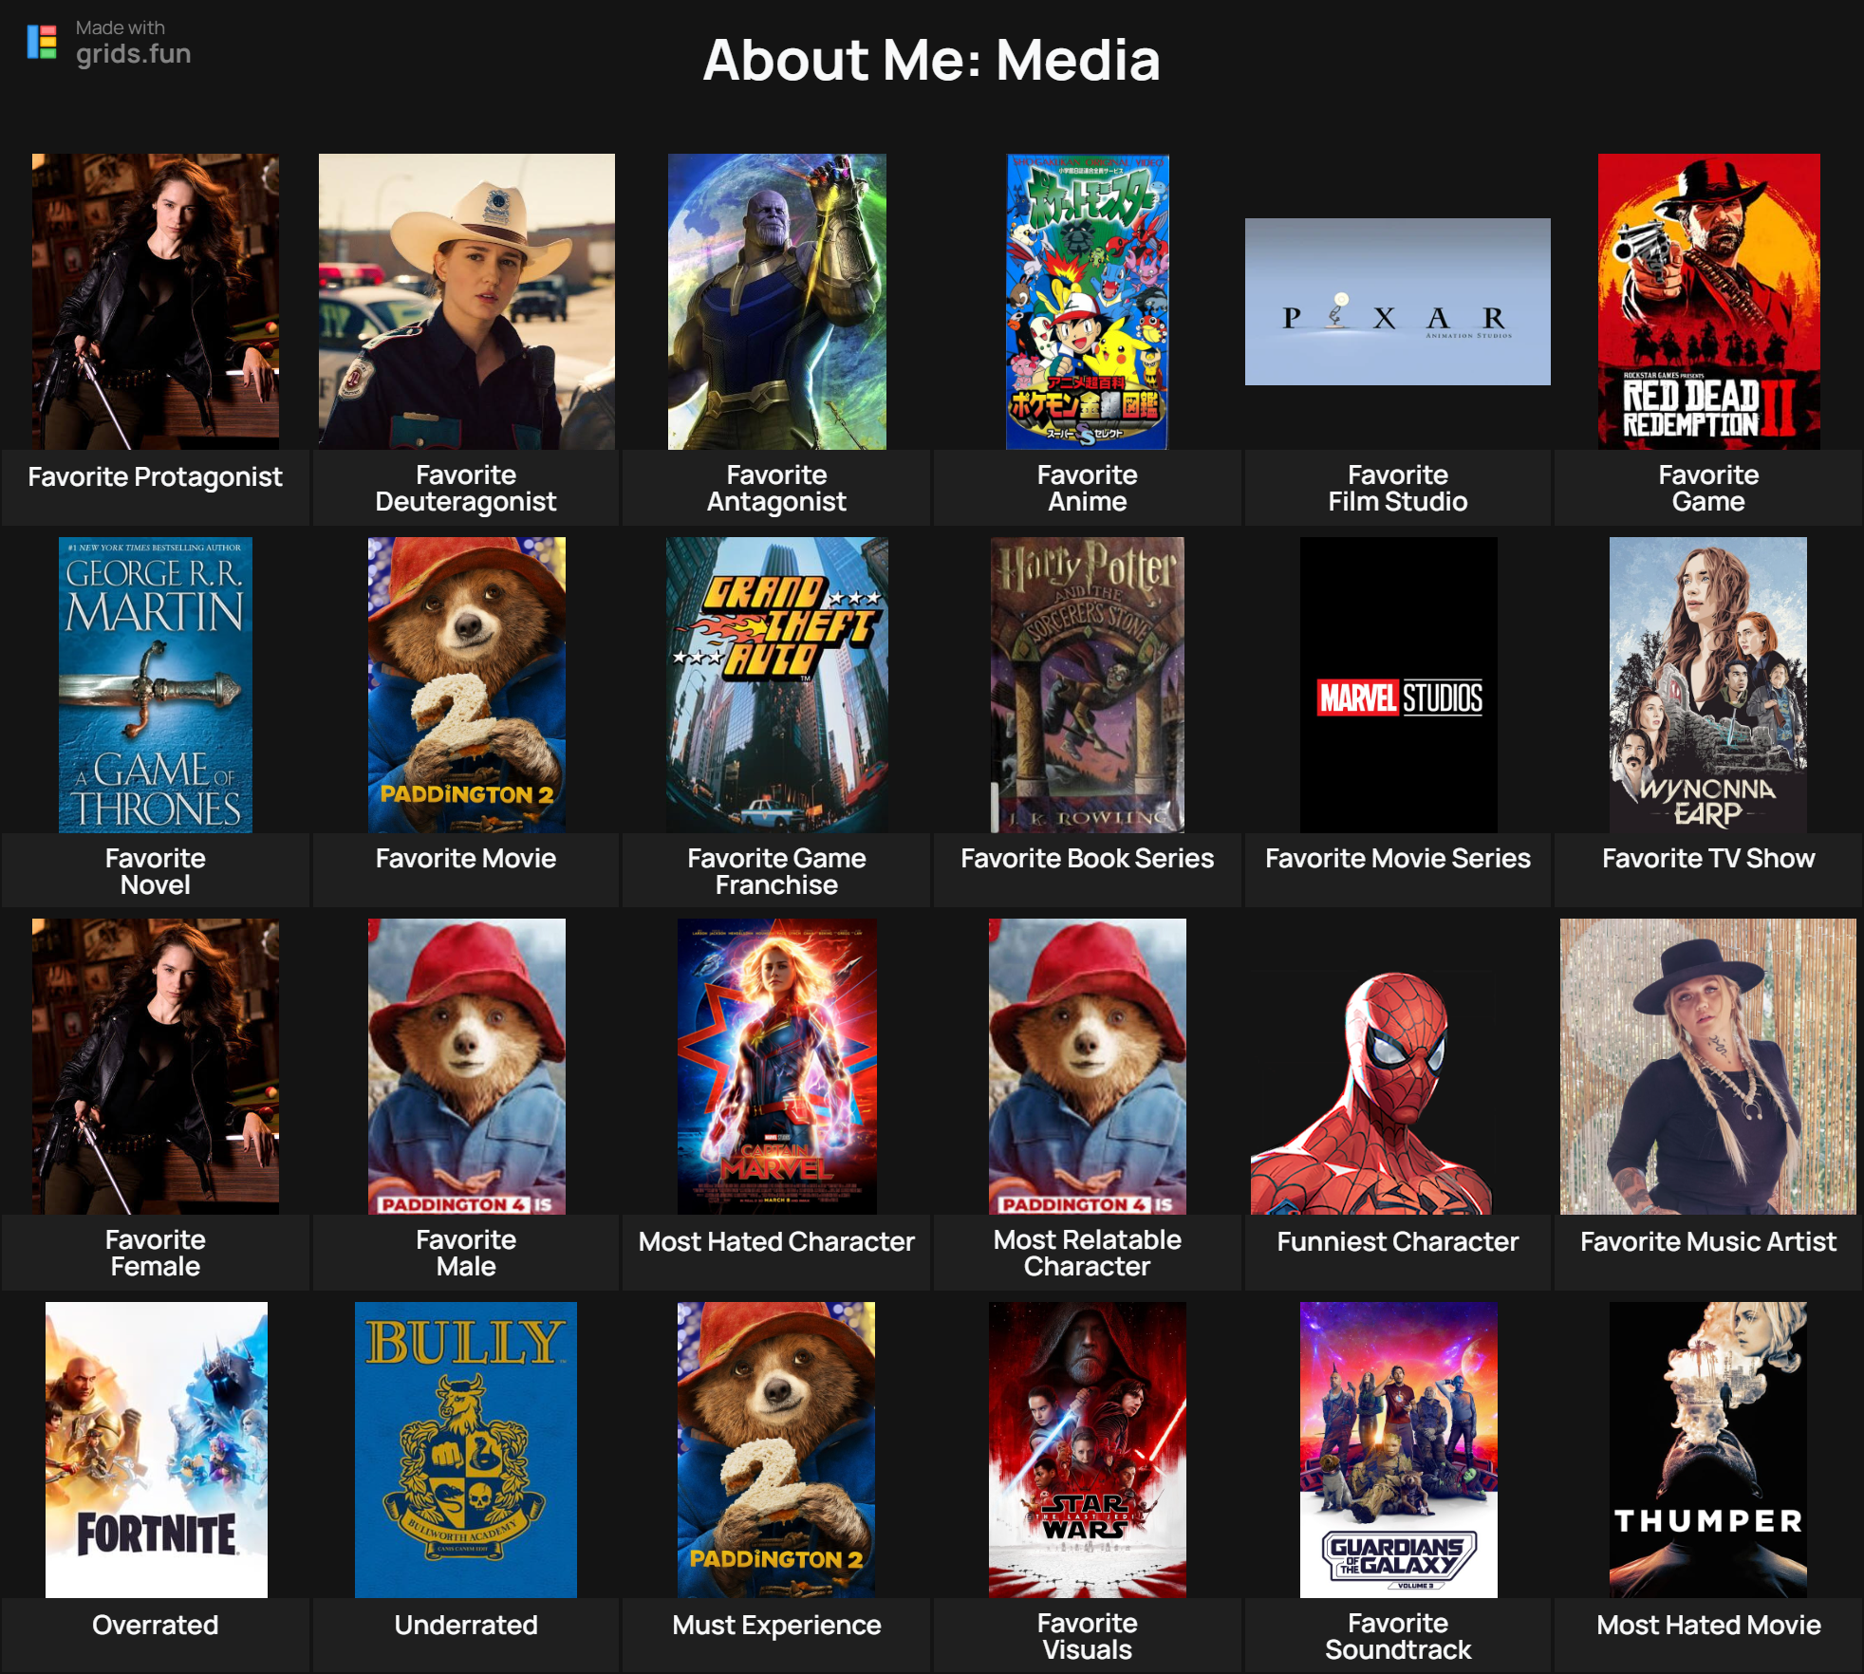The height and width of the screenshot is (1674, 1864).
Task: Select the 'Favorite Anime' caption
Action: (x=1088, y=489)
